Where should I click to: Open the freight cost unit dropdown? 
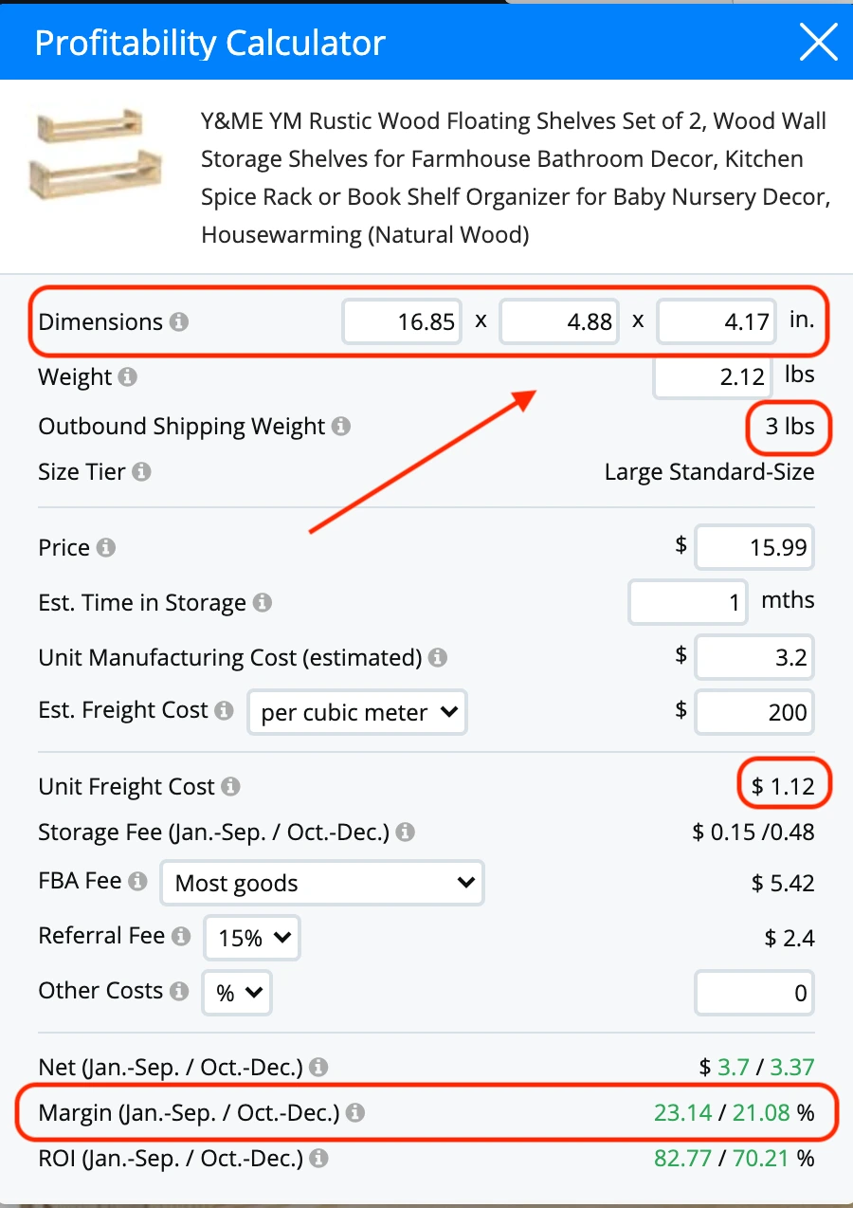(357, 713)
